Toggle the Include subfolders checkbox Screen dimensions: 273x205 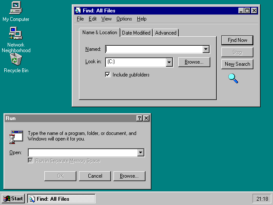(107, 75)
